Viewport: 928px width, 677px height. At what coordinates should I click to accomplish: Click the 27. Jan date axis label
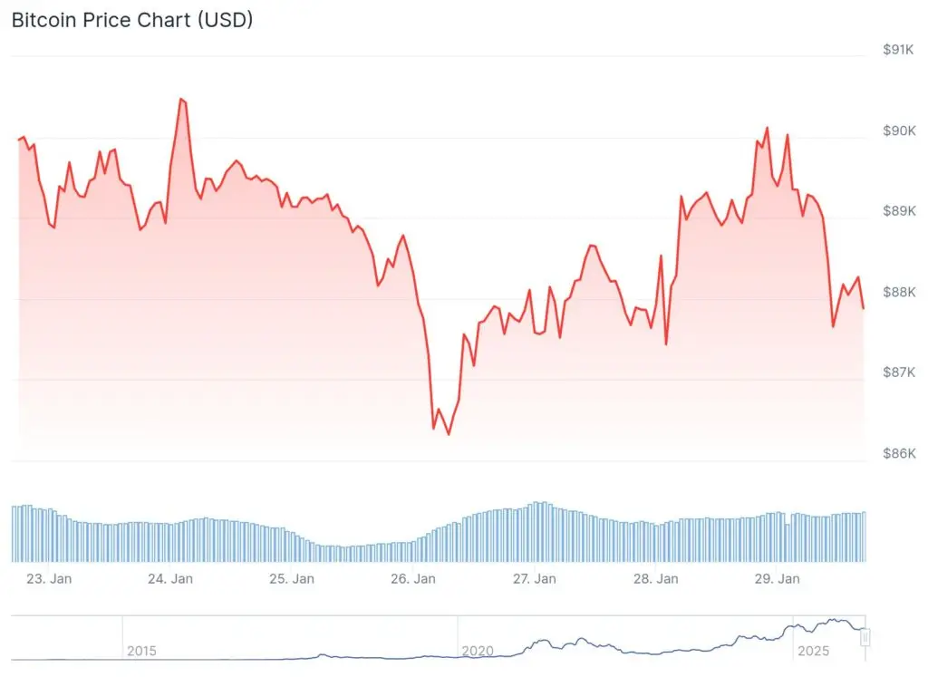(x=535, y=578)
